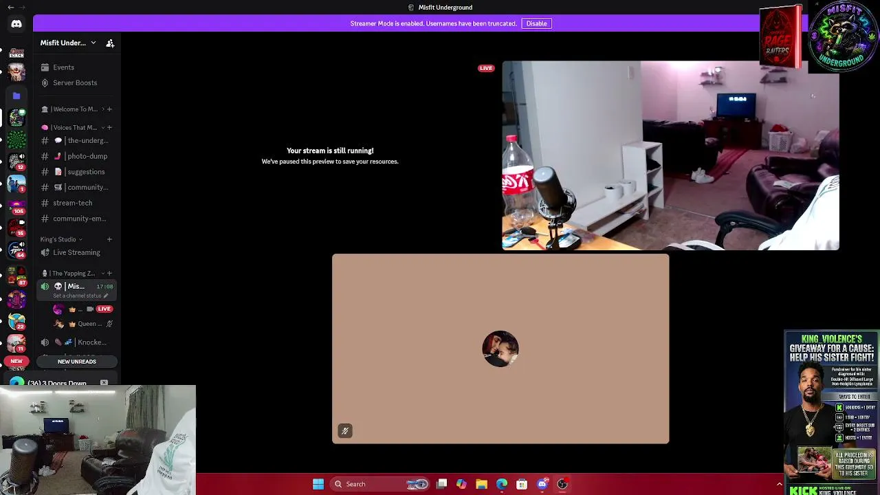Click the user avatar on the tan tile
Screen dimensions: 880x495
[500, 349]
